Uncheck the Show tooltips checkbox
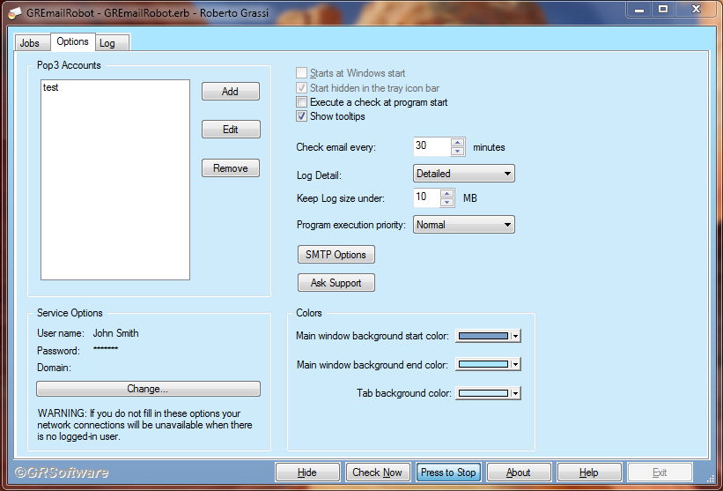 [x=302, y=116]
